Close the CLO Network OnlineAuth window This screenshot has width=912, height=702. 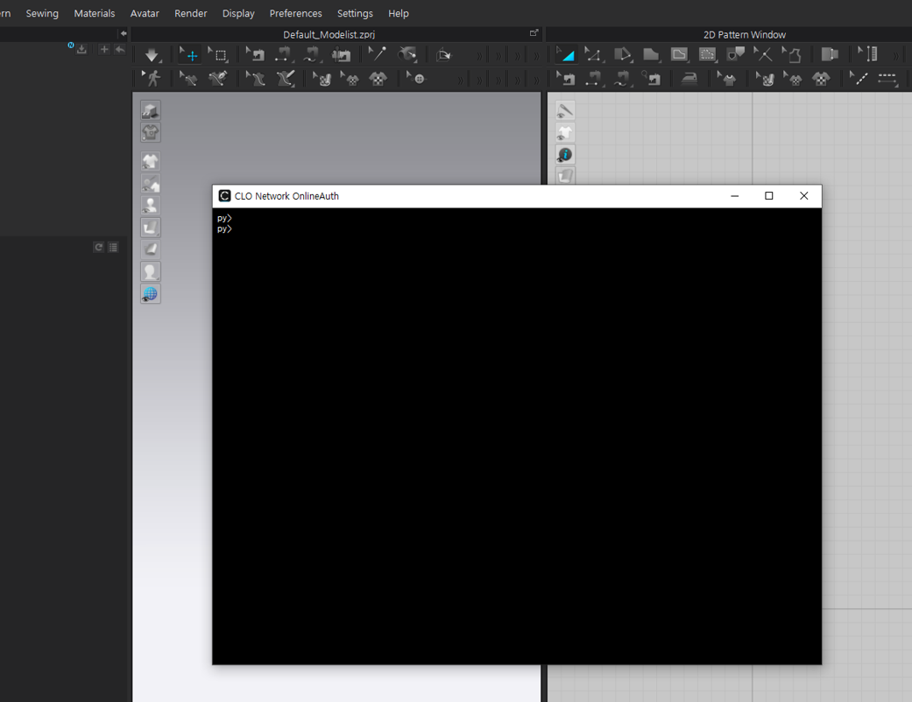click(x=804, y=196)
